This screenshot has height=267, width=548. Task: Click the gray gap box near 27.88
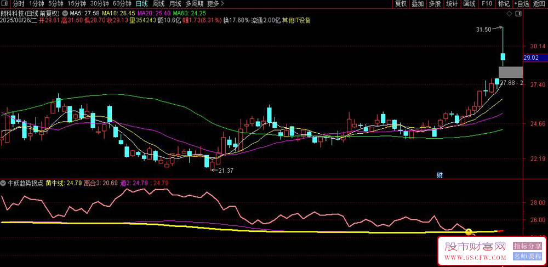(511, 72)
